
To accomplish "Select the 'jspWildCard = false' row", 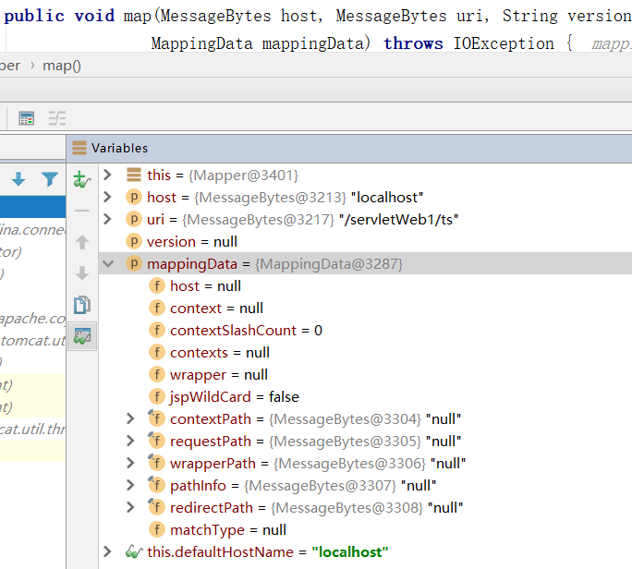I will click(x=365, y=397).
